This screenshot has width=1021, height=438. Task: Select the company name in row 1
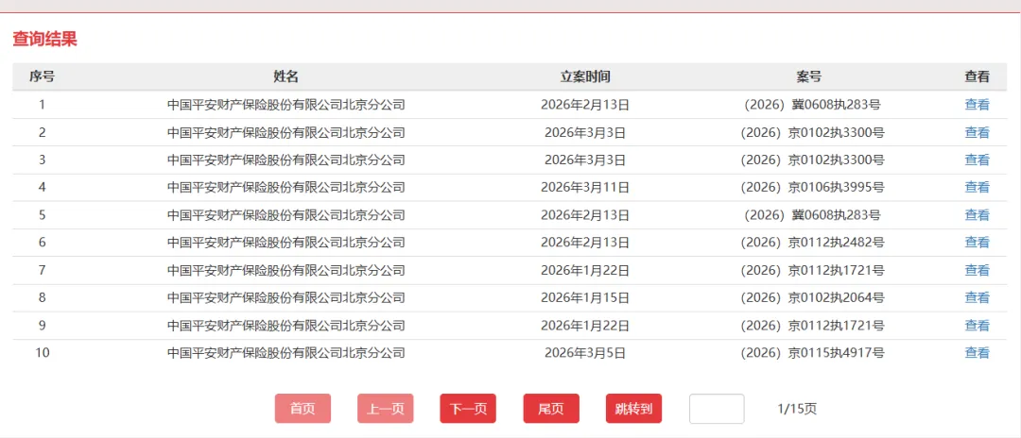coord(286,105)
